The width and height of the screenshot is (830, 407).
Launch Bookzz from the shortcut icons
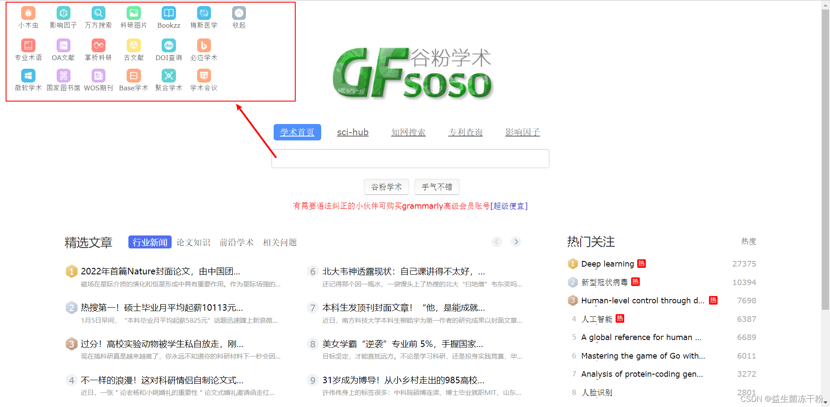pos(168,13)
